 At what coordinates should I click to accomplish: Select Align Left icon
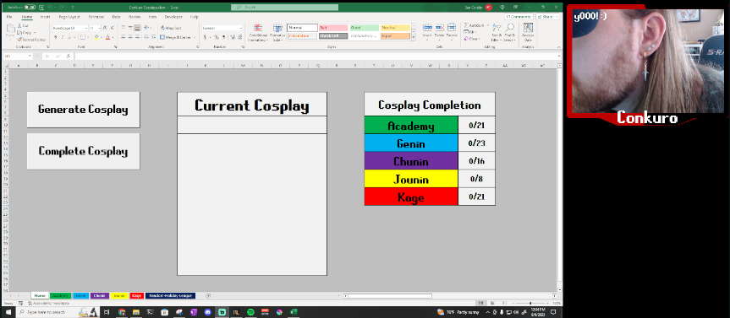[123, 37]
